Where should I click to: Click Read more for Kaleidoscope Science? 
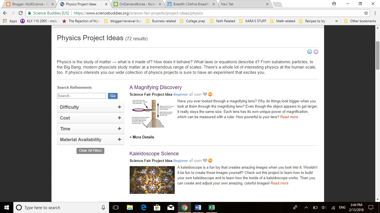[x=279, y=183]
